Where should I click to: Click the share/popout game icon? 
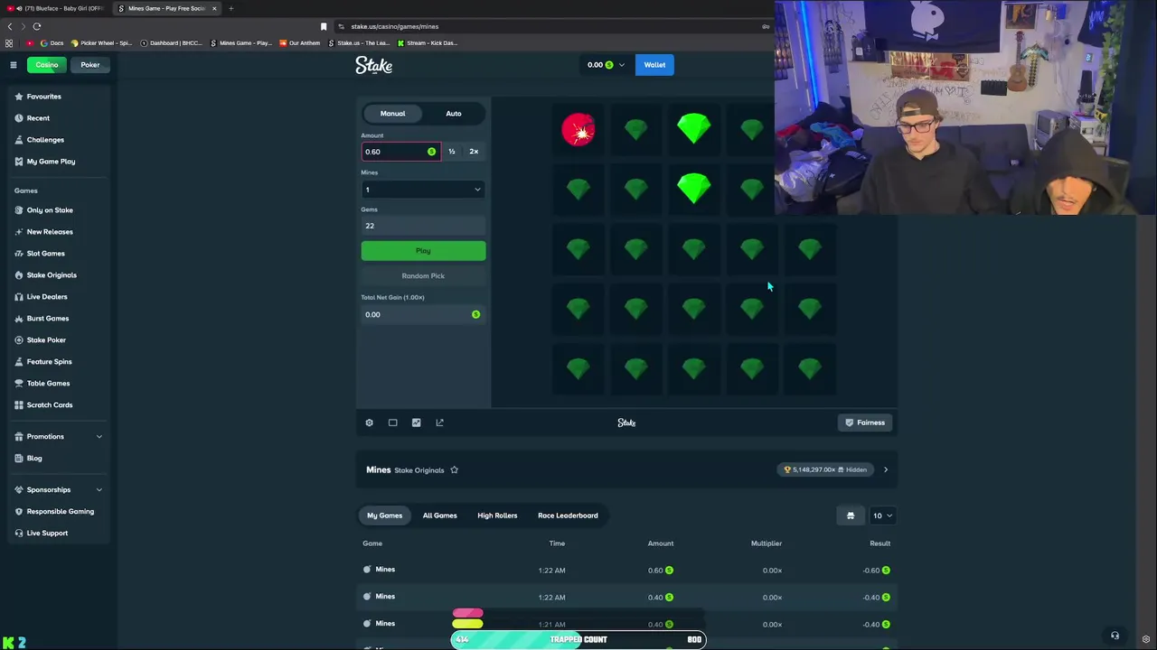pyautogui.click(x=439, y=422)
